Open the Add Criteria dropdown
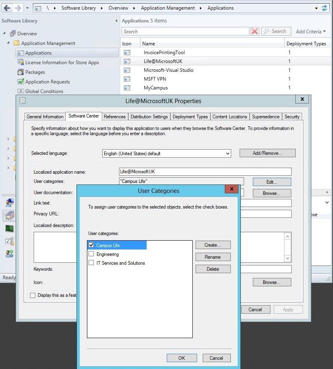 pyautogui.click(x=311, y=32)
